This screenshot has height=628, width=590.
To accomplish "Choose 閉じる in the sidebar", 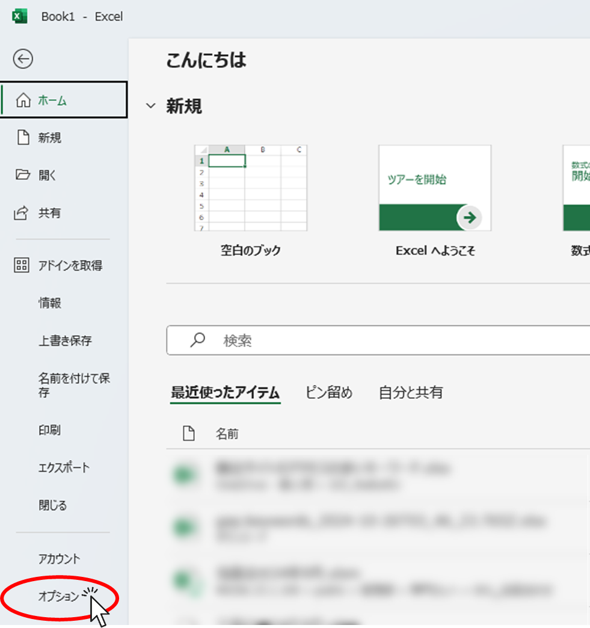I will [x=52, y=505].
